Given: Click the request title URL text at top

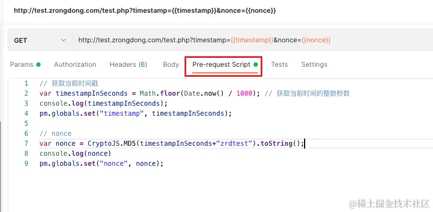Looking at the screenshot, I should click(x=145, y=11).
